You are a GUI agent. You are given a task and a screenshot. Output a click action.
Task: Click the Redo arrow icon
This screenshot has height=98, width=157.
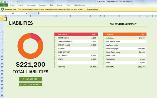(x=13, y=2)
